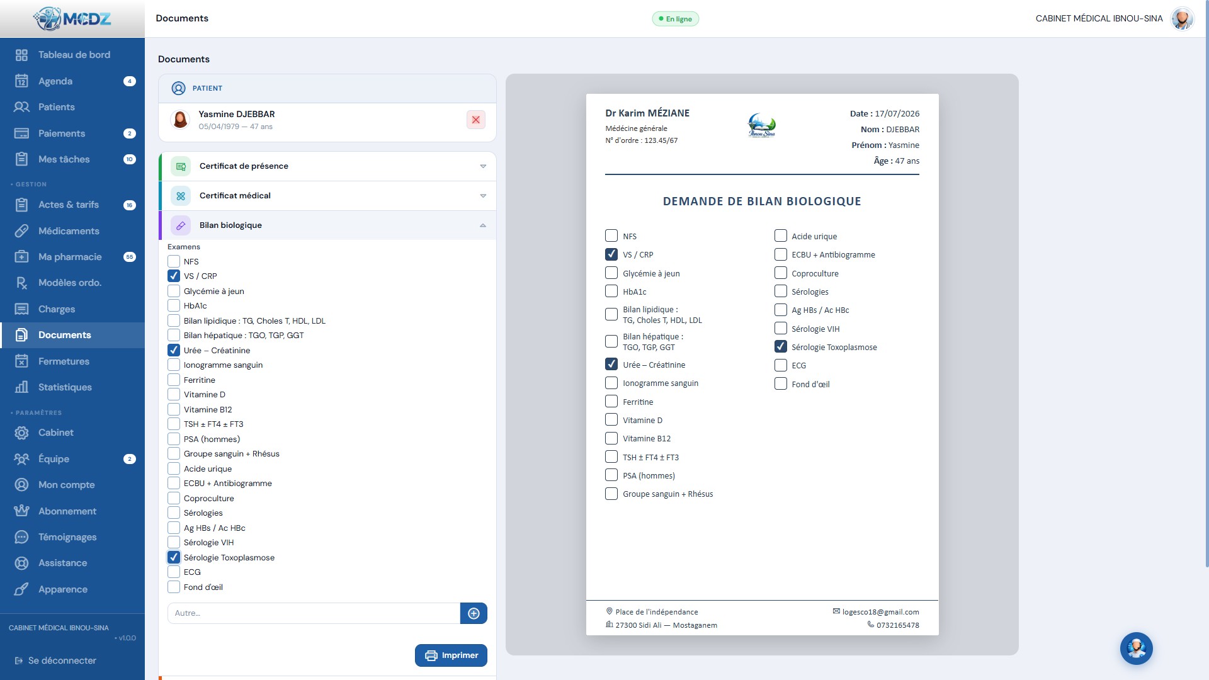Click the add Autre exam plus icon
The height and width of the screenshot is (680, 1209).
[474, 613]
